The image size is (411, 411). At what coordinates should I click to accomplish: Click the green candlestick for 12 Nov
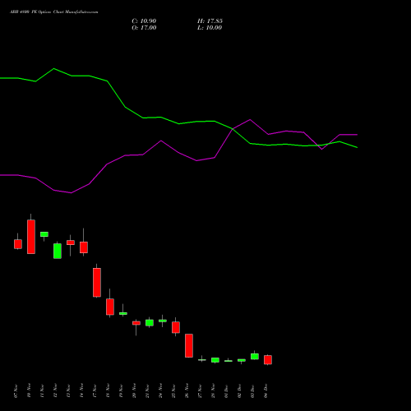click(x=58, y=251)
